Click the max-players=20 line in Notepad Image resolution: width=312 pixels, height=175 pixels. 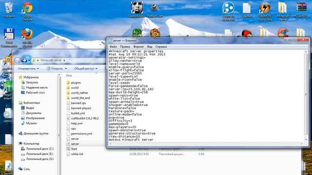click(x=122, y=127)
